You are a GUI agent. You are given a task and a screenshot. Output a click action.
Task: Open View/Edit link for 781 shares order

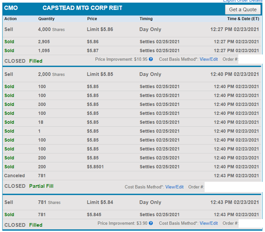coord(209,223)
